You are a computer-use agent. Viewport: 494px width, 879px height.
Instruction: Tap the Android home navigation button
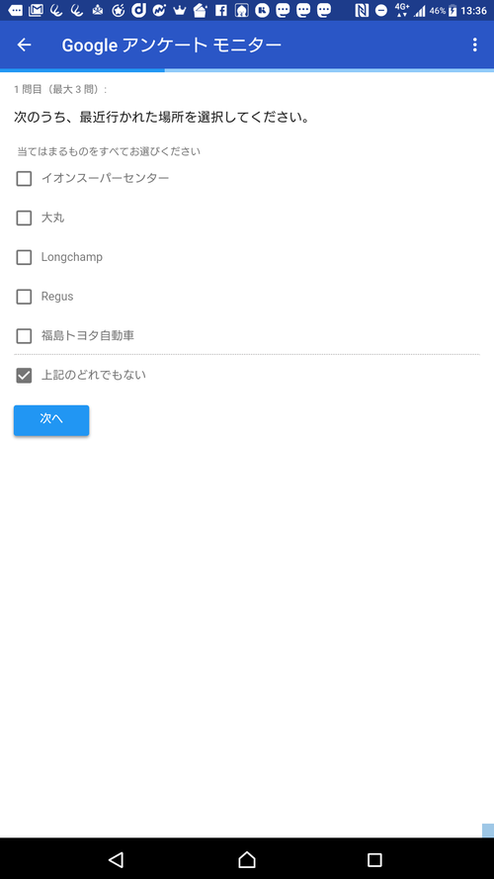pyautogui.click(x=247, y=859)
